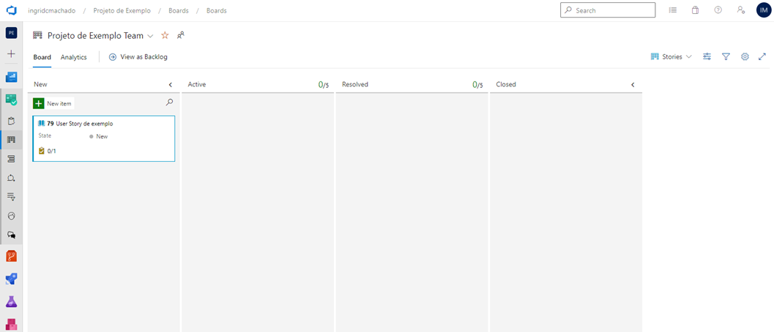
Task: Click into the Search box
Action: point(608,10)
